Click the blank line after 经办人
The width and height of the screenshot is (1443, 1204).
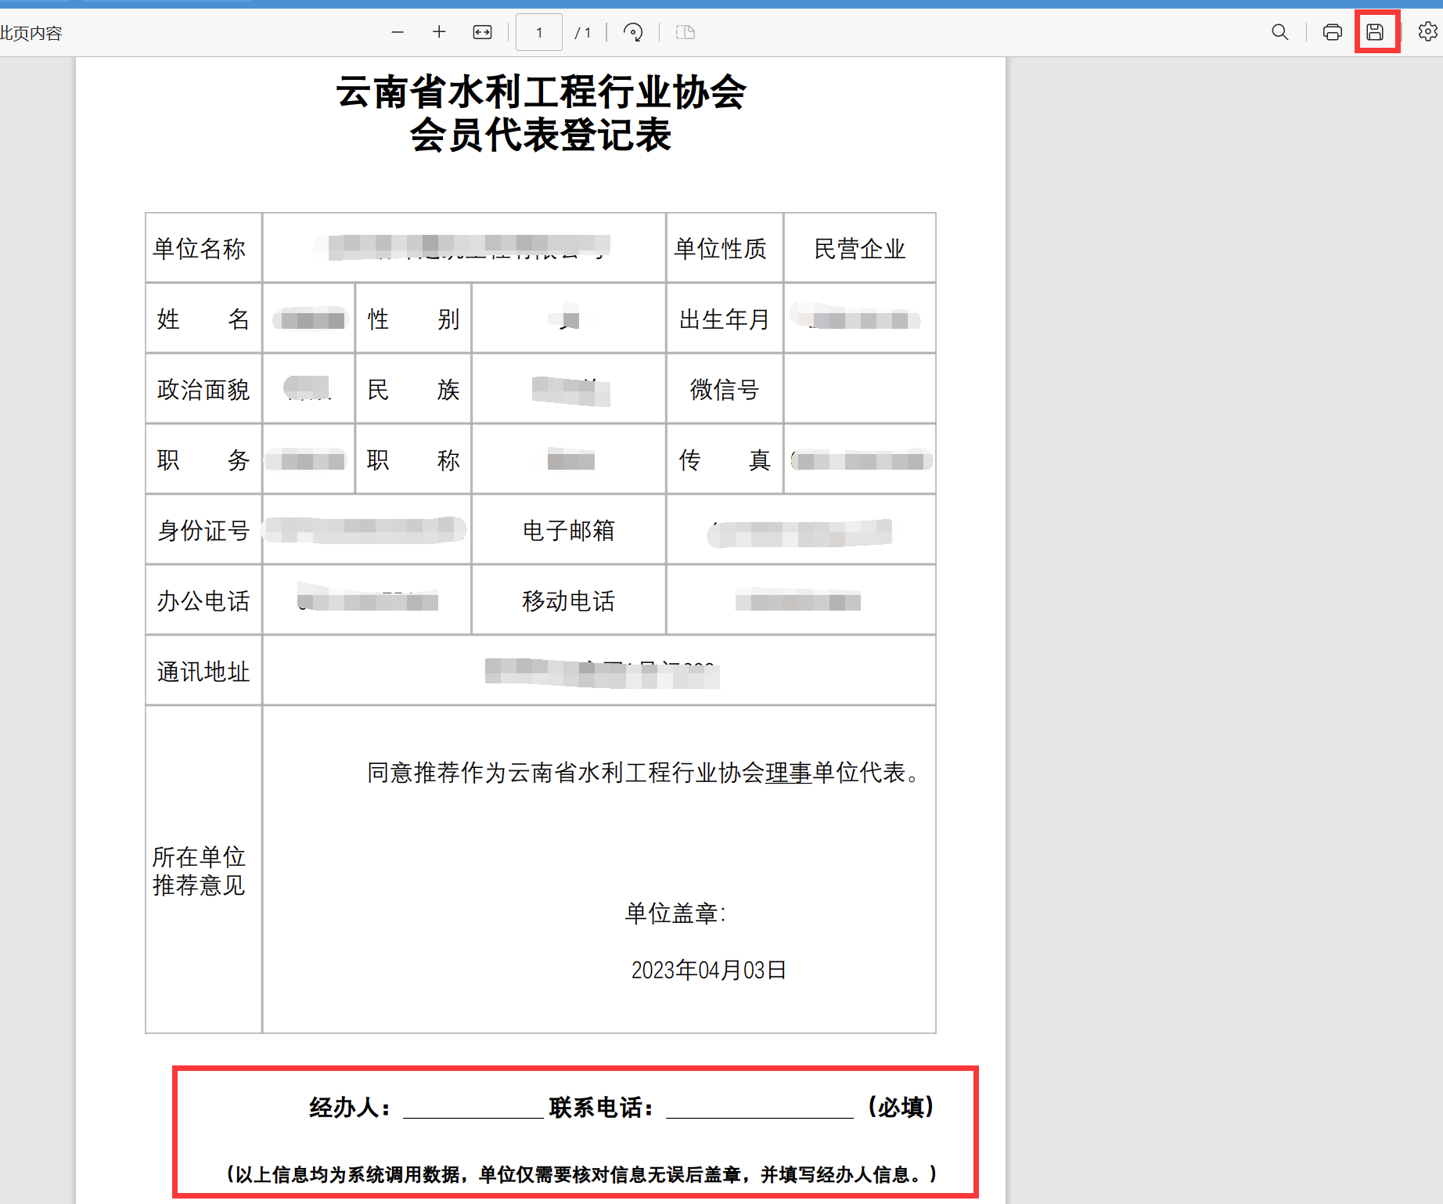[x=473, y=1107]
